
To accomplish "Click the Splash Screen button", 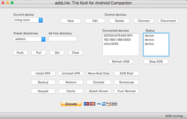I will [99, 91].
